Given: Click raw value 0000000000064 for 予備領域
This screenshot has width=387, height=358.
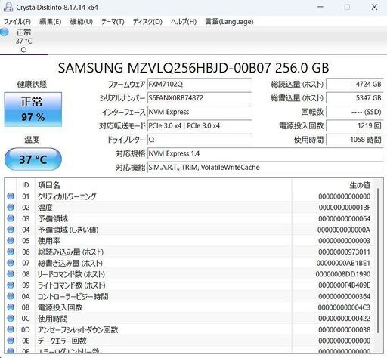Looking at the screenshot, I should tap(345, 218).
